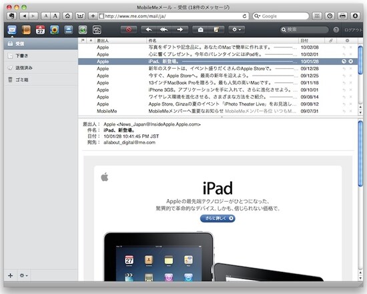The height and width of the screenshot is (294, 367).
Task: Select the 送信済み sent folder
Action: tap(41, 67)
